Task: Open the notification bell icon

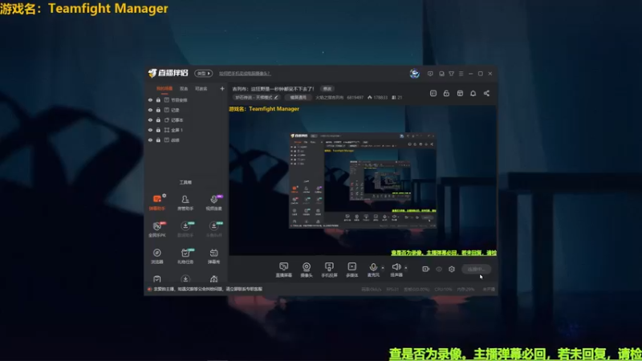Action: [x=473, y=93]
